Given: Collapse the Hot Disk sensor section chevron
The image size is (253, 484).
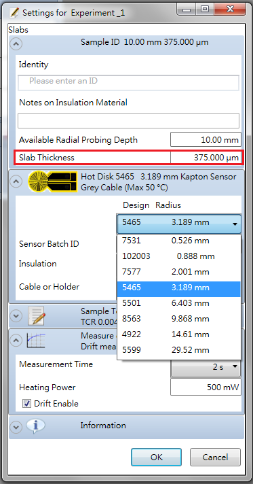Looking at the screenshot, I should (x=16, y=181).
